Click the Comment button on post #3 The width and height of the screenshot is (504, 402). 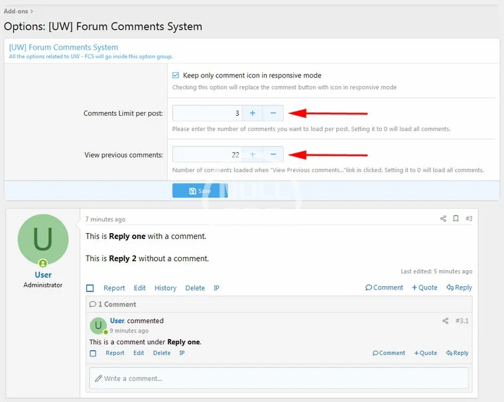click(x=384, y=287)
